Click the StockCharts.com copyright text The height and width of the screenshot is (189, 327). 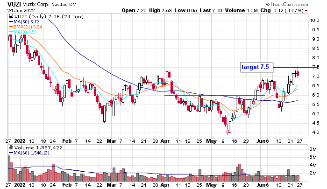coord(287,4)
